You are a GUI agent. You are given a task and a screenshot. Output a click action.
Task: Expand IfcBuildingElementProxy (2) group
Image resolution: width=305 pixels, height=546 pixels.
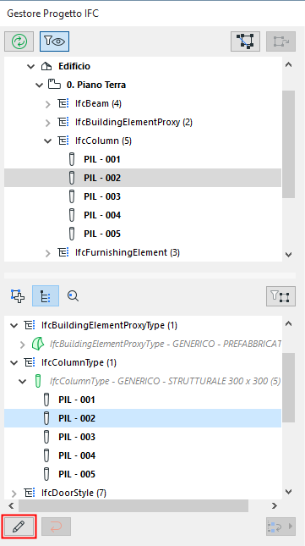(48, 123)
